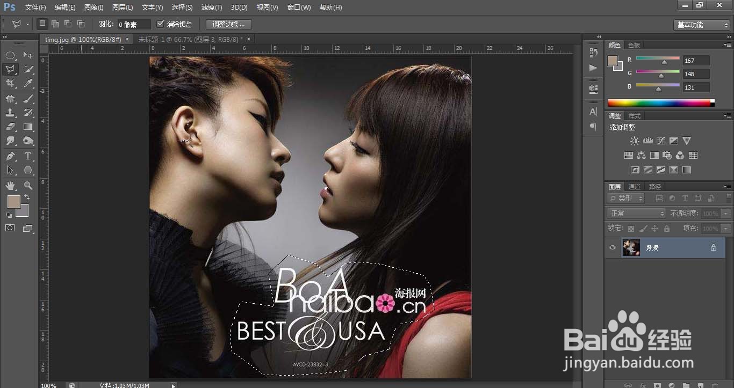
Task: Adjust the R red color slider
Action: click(x=664, y=62)
